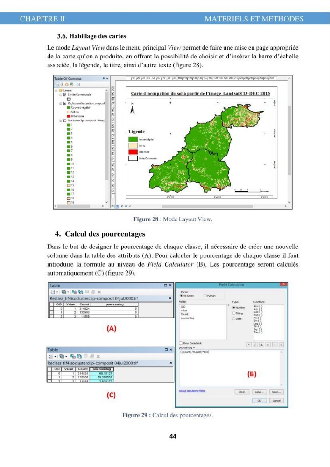Select List By Drawing Order in Table Of Contents

coord(56,85)
